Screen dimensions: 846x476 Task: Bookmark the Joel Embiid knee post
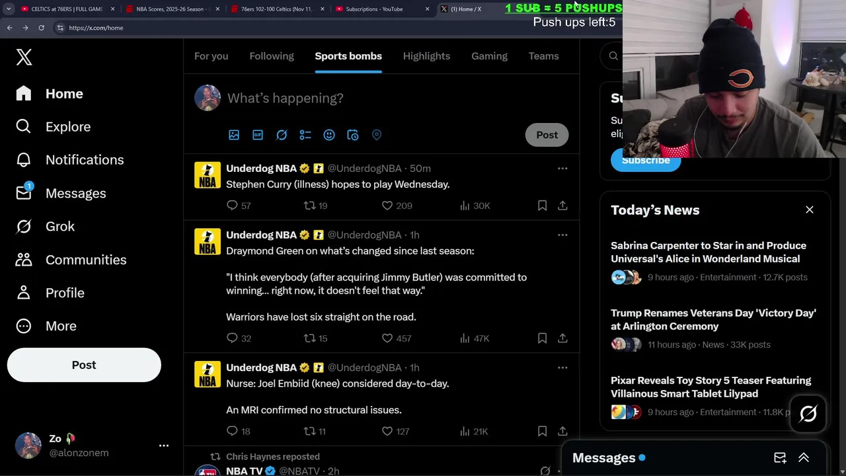(x=542, y=431)
